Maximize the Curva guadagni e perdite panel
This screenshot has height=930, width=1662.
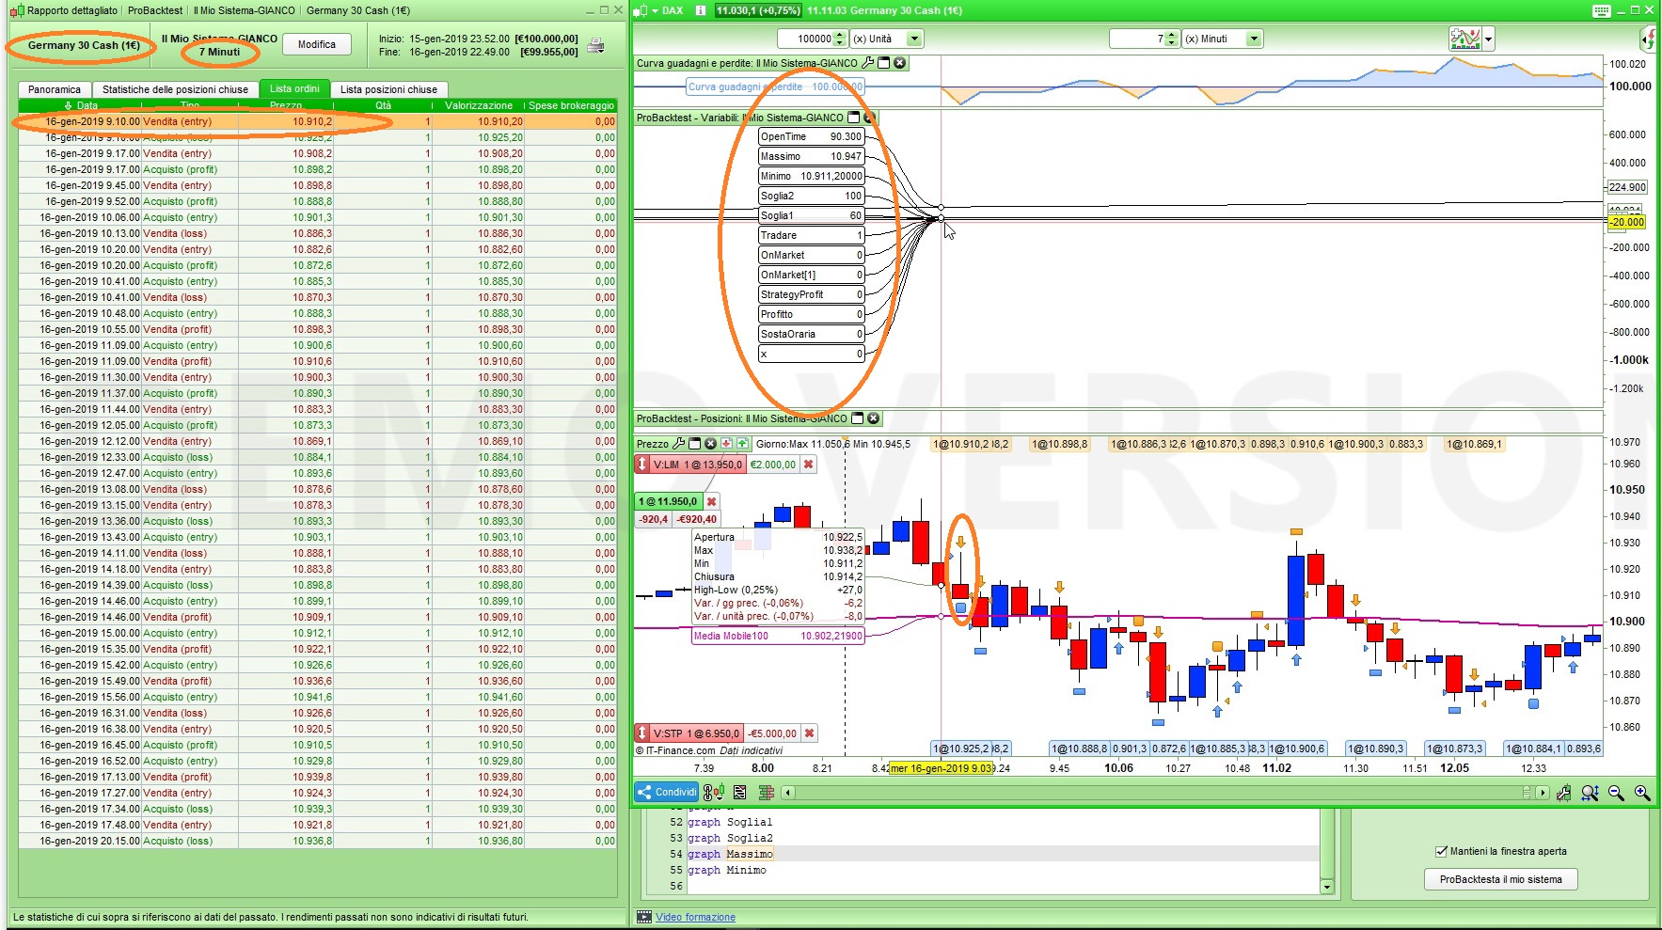(884, 63)
